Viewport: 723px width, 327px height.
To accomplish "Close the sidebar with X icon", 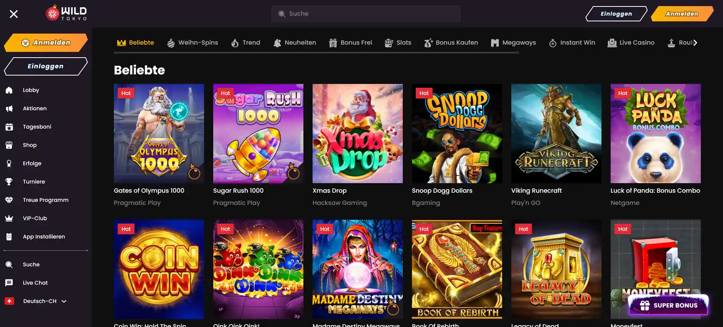I will (14, 14).
